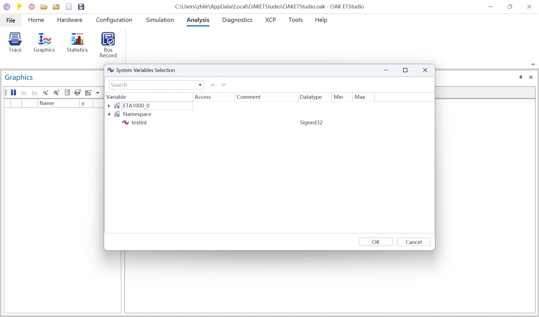Open the Diagnostics ribbon tab
The width and height of the screenshot is (539, 317).
(237, 20)
